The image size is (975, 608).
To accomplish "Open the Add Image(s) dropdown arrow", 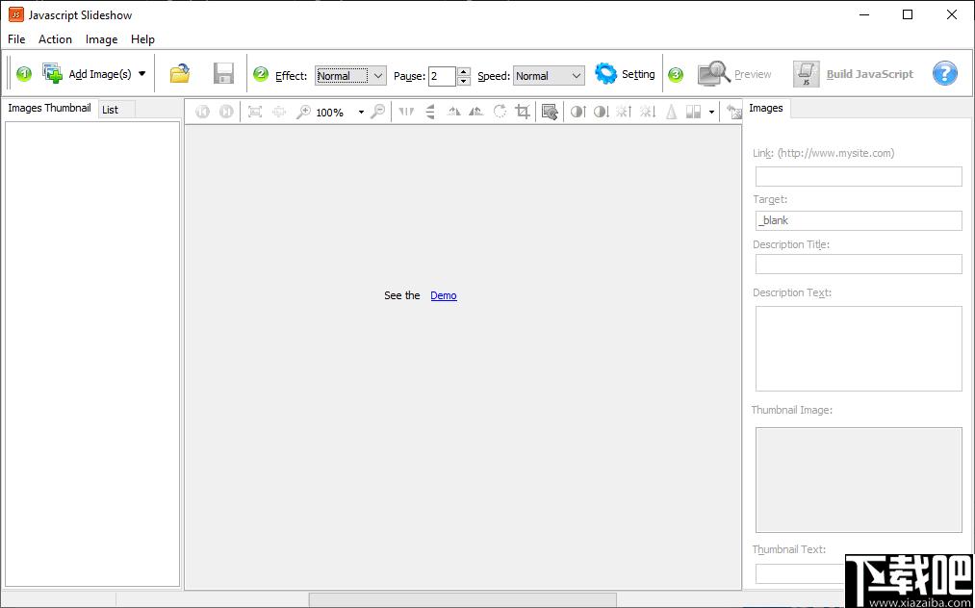I will pos(141,73).
